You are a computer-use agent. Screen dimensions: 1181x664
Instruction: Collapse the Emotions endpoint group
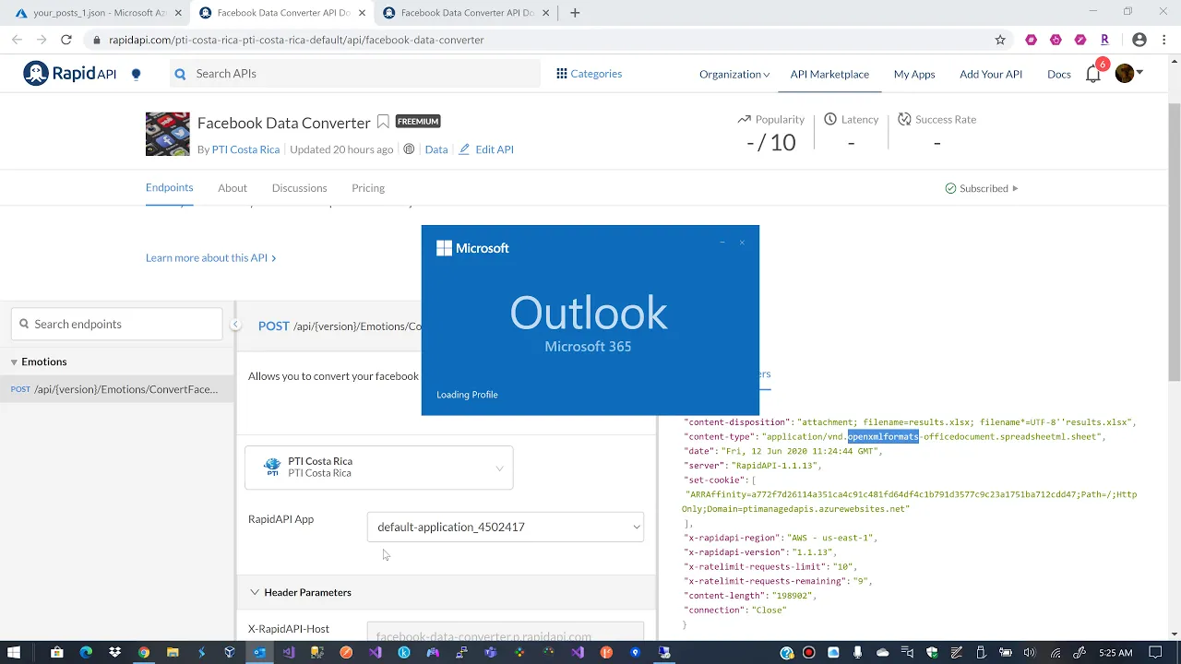[15, 362]
